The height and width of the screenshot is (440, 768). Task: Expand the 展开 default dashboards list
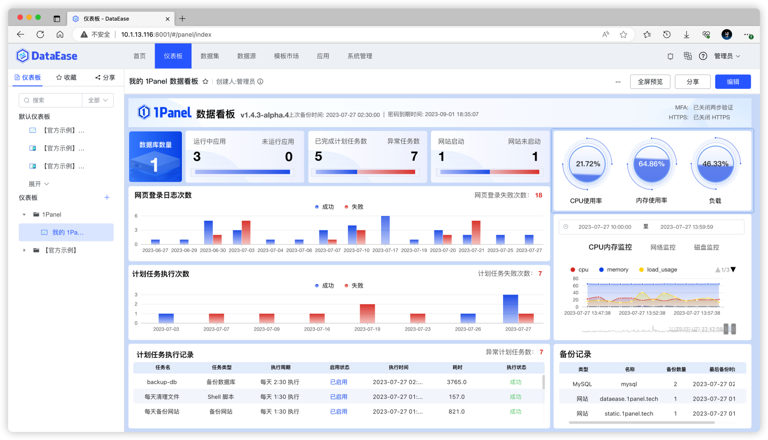pos(38,184)
